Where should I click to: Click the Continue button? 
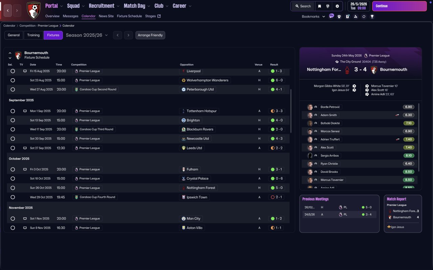pyautogui.click(x=400, y=6)
